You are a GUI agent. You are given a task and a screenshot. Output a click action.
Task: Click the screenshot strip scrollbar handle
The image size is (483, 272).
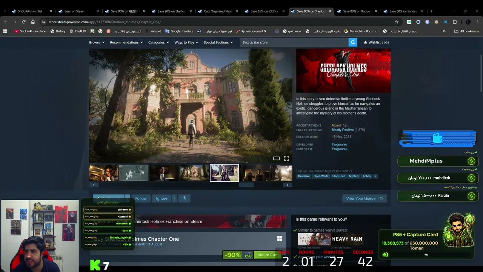pos(246,185)
